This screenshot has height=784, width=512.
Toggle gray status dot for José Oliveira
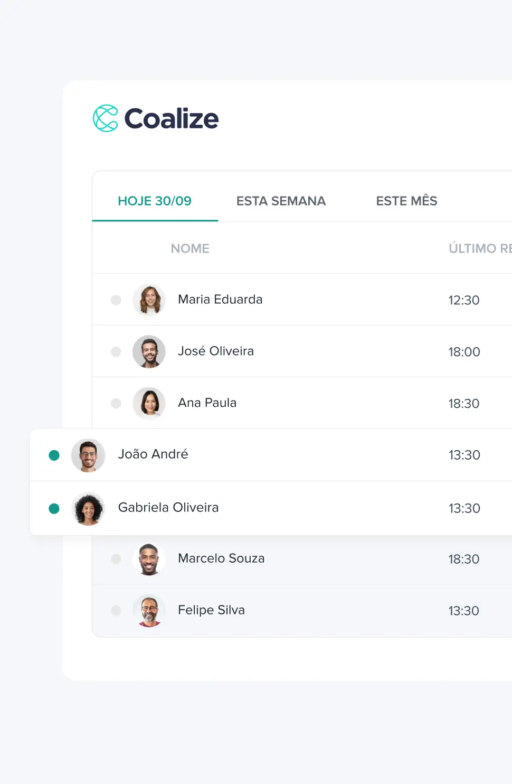[x=116, y=352]
